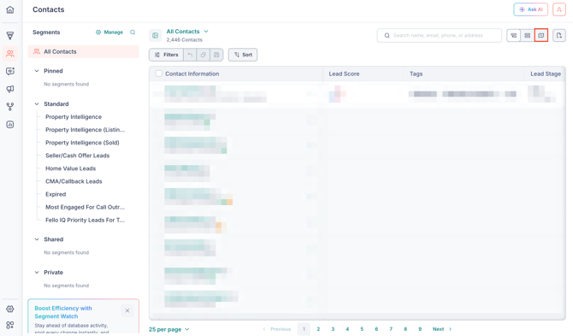Screen dimensions: 573x336
Task: Select current page 1
Action: pyautogui.click(x=304, y=329)
